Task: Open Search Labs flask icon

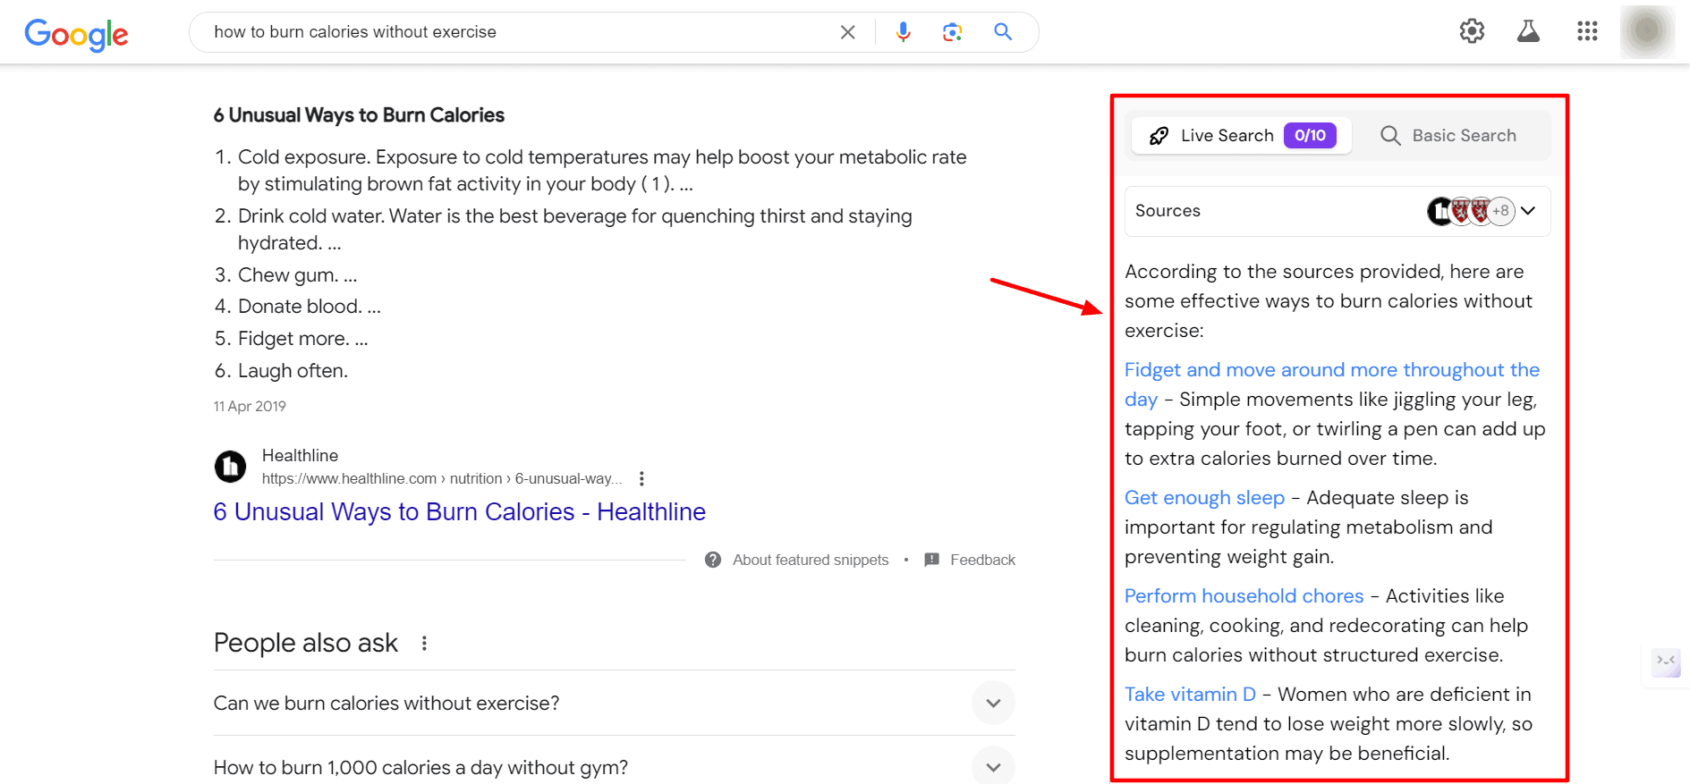Action: 1528,31
